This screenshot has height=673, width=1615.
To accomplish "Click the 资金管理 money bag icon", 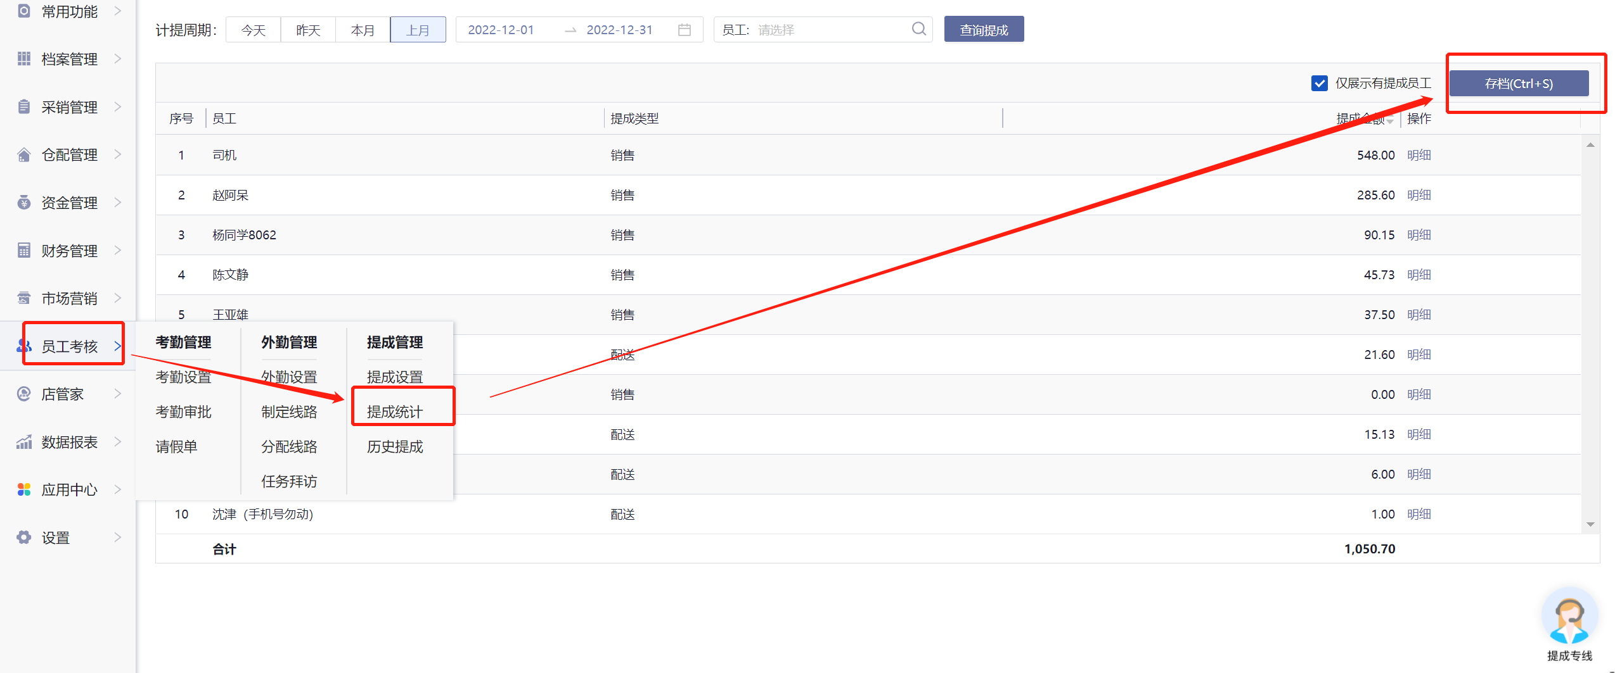I will coord(24,203).
